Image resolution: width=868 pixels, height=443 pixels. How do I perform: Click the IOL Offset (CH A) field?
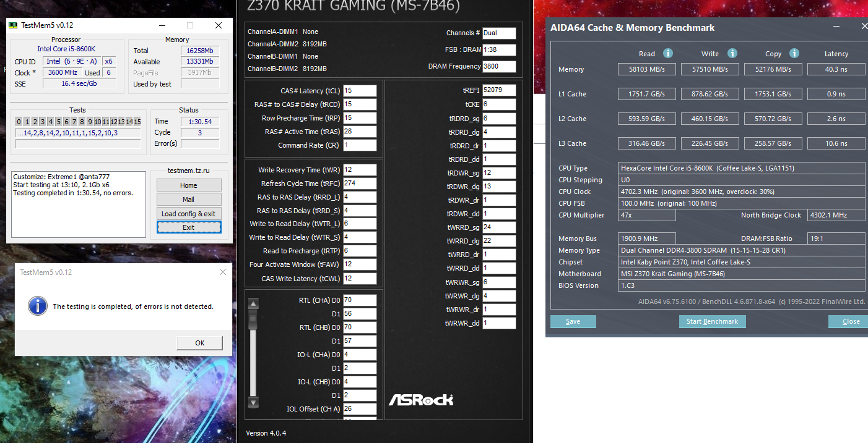point(360,409)
